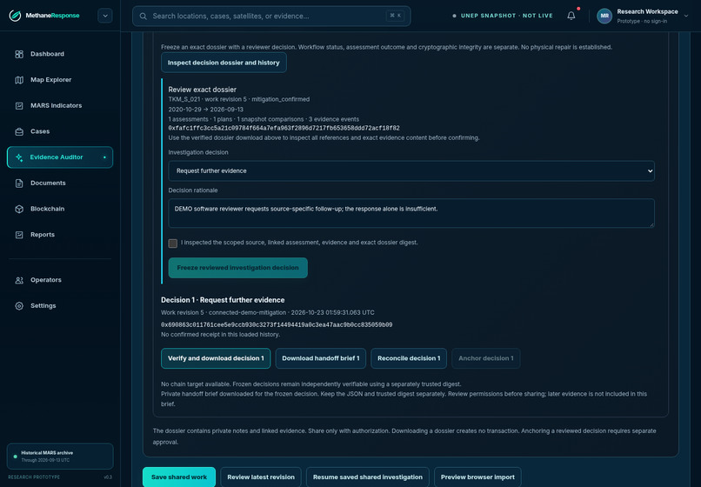701x487 pixels.
Task: Click the Historical MARS archive status card
Action: [60, 457]
